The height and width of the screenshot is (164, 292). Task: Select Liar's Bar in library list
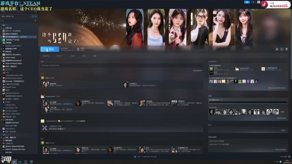tap(8, 152)
